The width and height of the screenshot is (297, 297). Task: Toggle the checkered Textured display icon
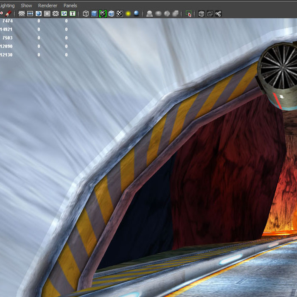point(120,14)
